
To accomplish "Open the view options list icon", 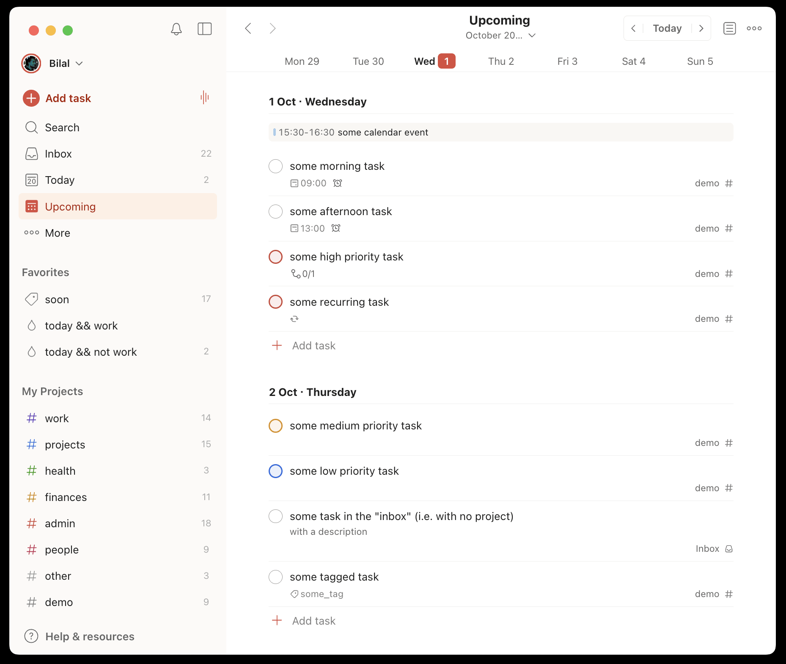I will 729,28.
